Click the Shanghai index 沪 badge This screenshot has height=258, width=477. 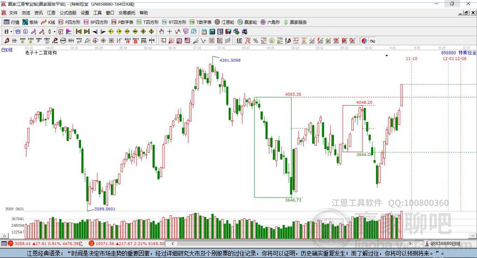click(11, 244)
